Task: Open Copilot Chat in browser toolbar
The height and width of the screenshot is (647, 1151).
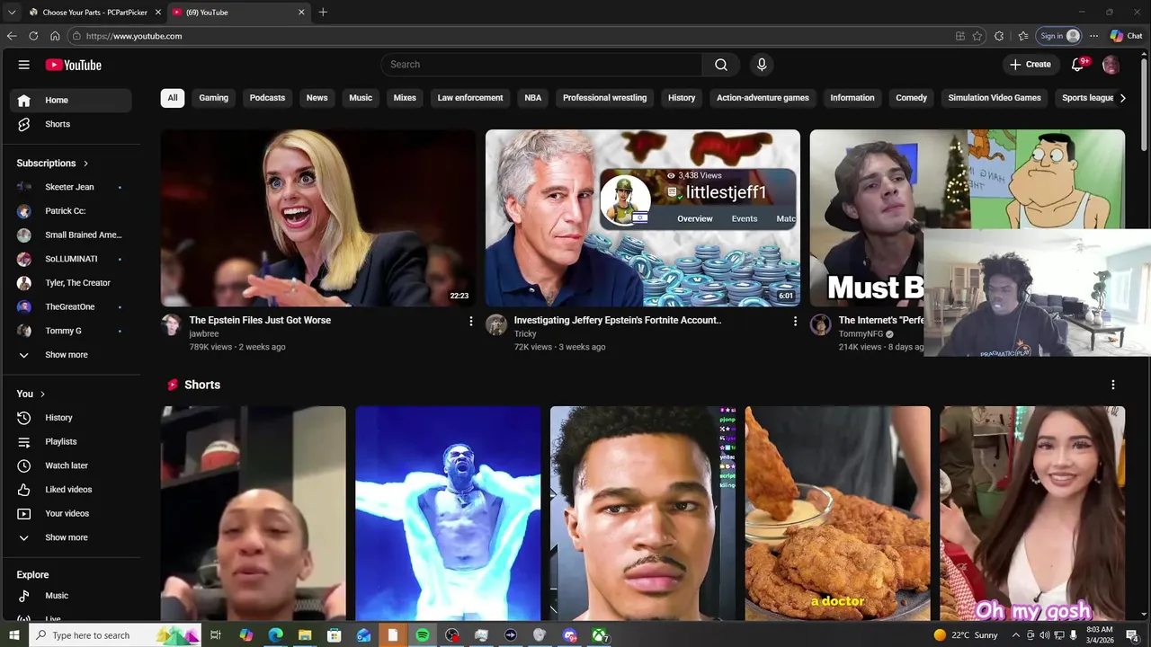Action: [1126, 36]
